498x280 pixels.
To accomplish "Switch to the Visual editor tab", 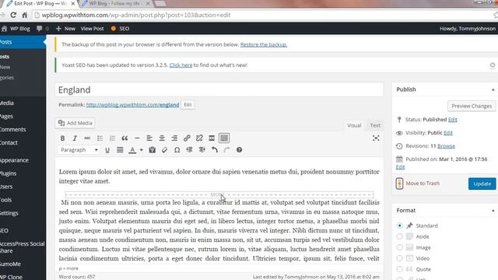I will click(x=354, y=125).
